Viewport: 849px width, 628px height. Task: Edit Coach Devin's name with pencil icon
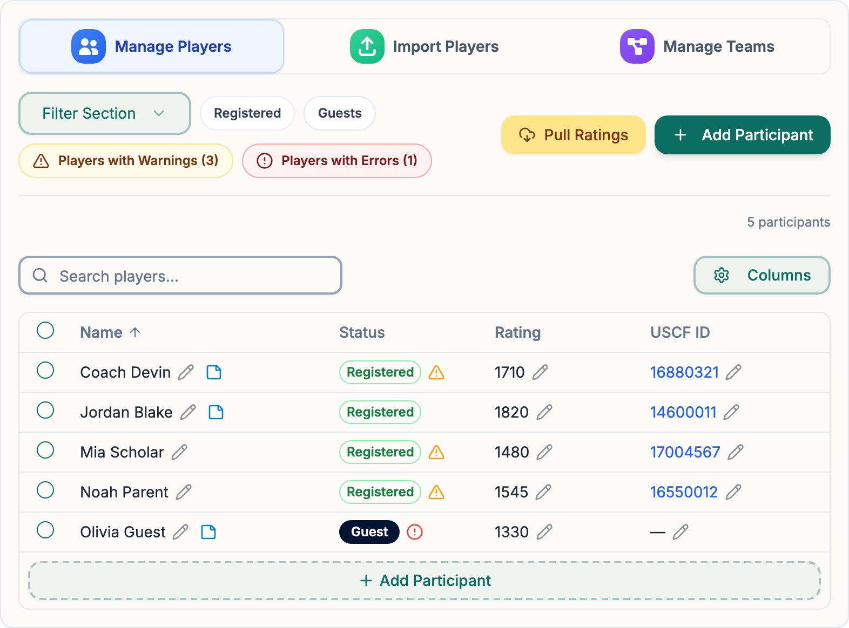(186, 372)
